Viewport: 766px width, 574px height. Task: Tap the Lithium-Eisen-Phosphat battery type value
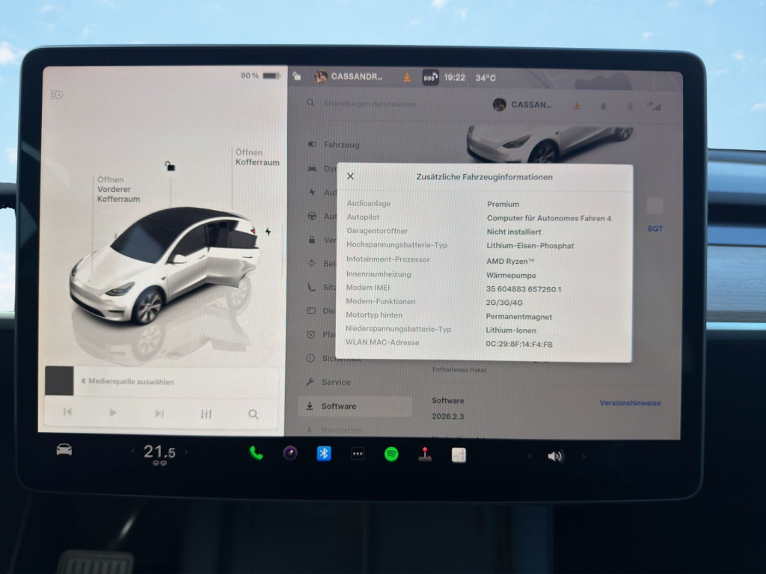point(530,245)
